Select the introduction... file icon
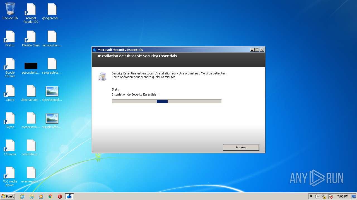 [x=52, y=39]
